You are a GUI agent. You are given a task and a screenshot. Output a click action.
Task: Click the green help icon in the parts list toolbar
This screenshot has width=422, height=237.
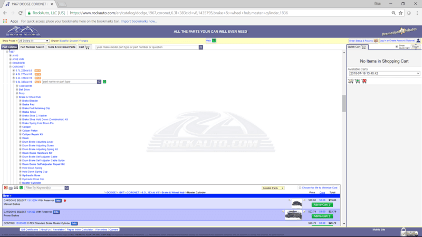click(21, 187)
